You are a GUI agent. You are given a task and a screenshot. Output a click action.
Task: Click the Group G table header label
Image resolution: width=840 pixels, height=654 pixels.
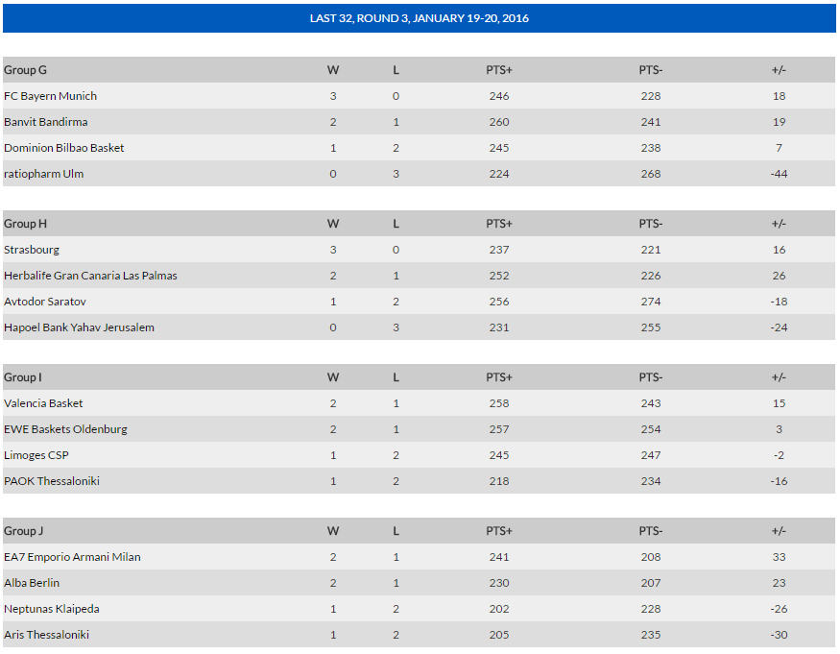coord(25,70)
